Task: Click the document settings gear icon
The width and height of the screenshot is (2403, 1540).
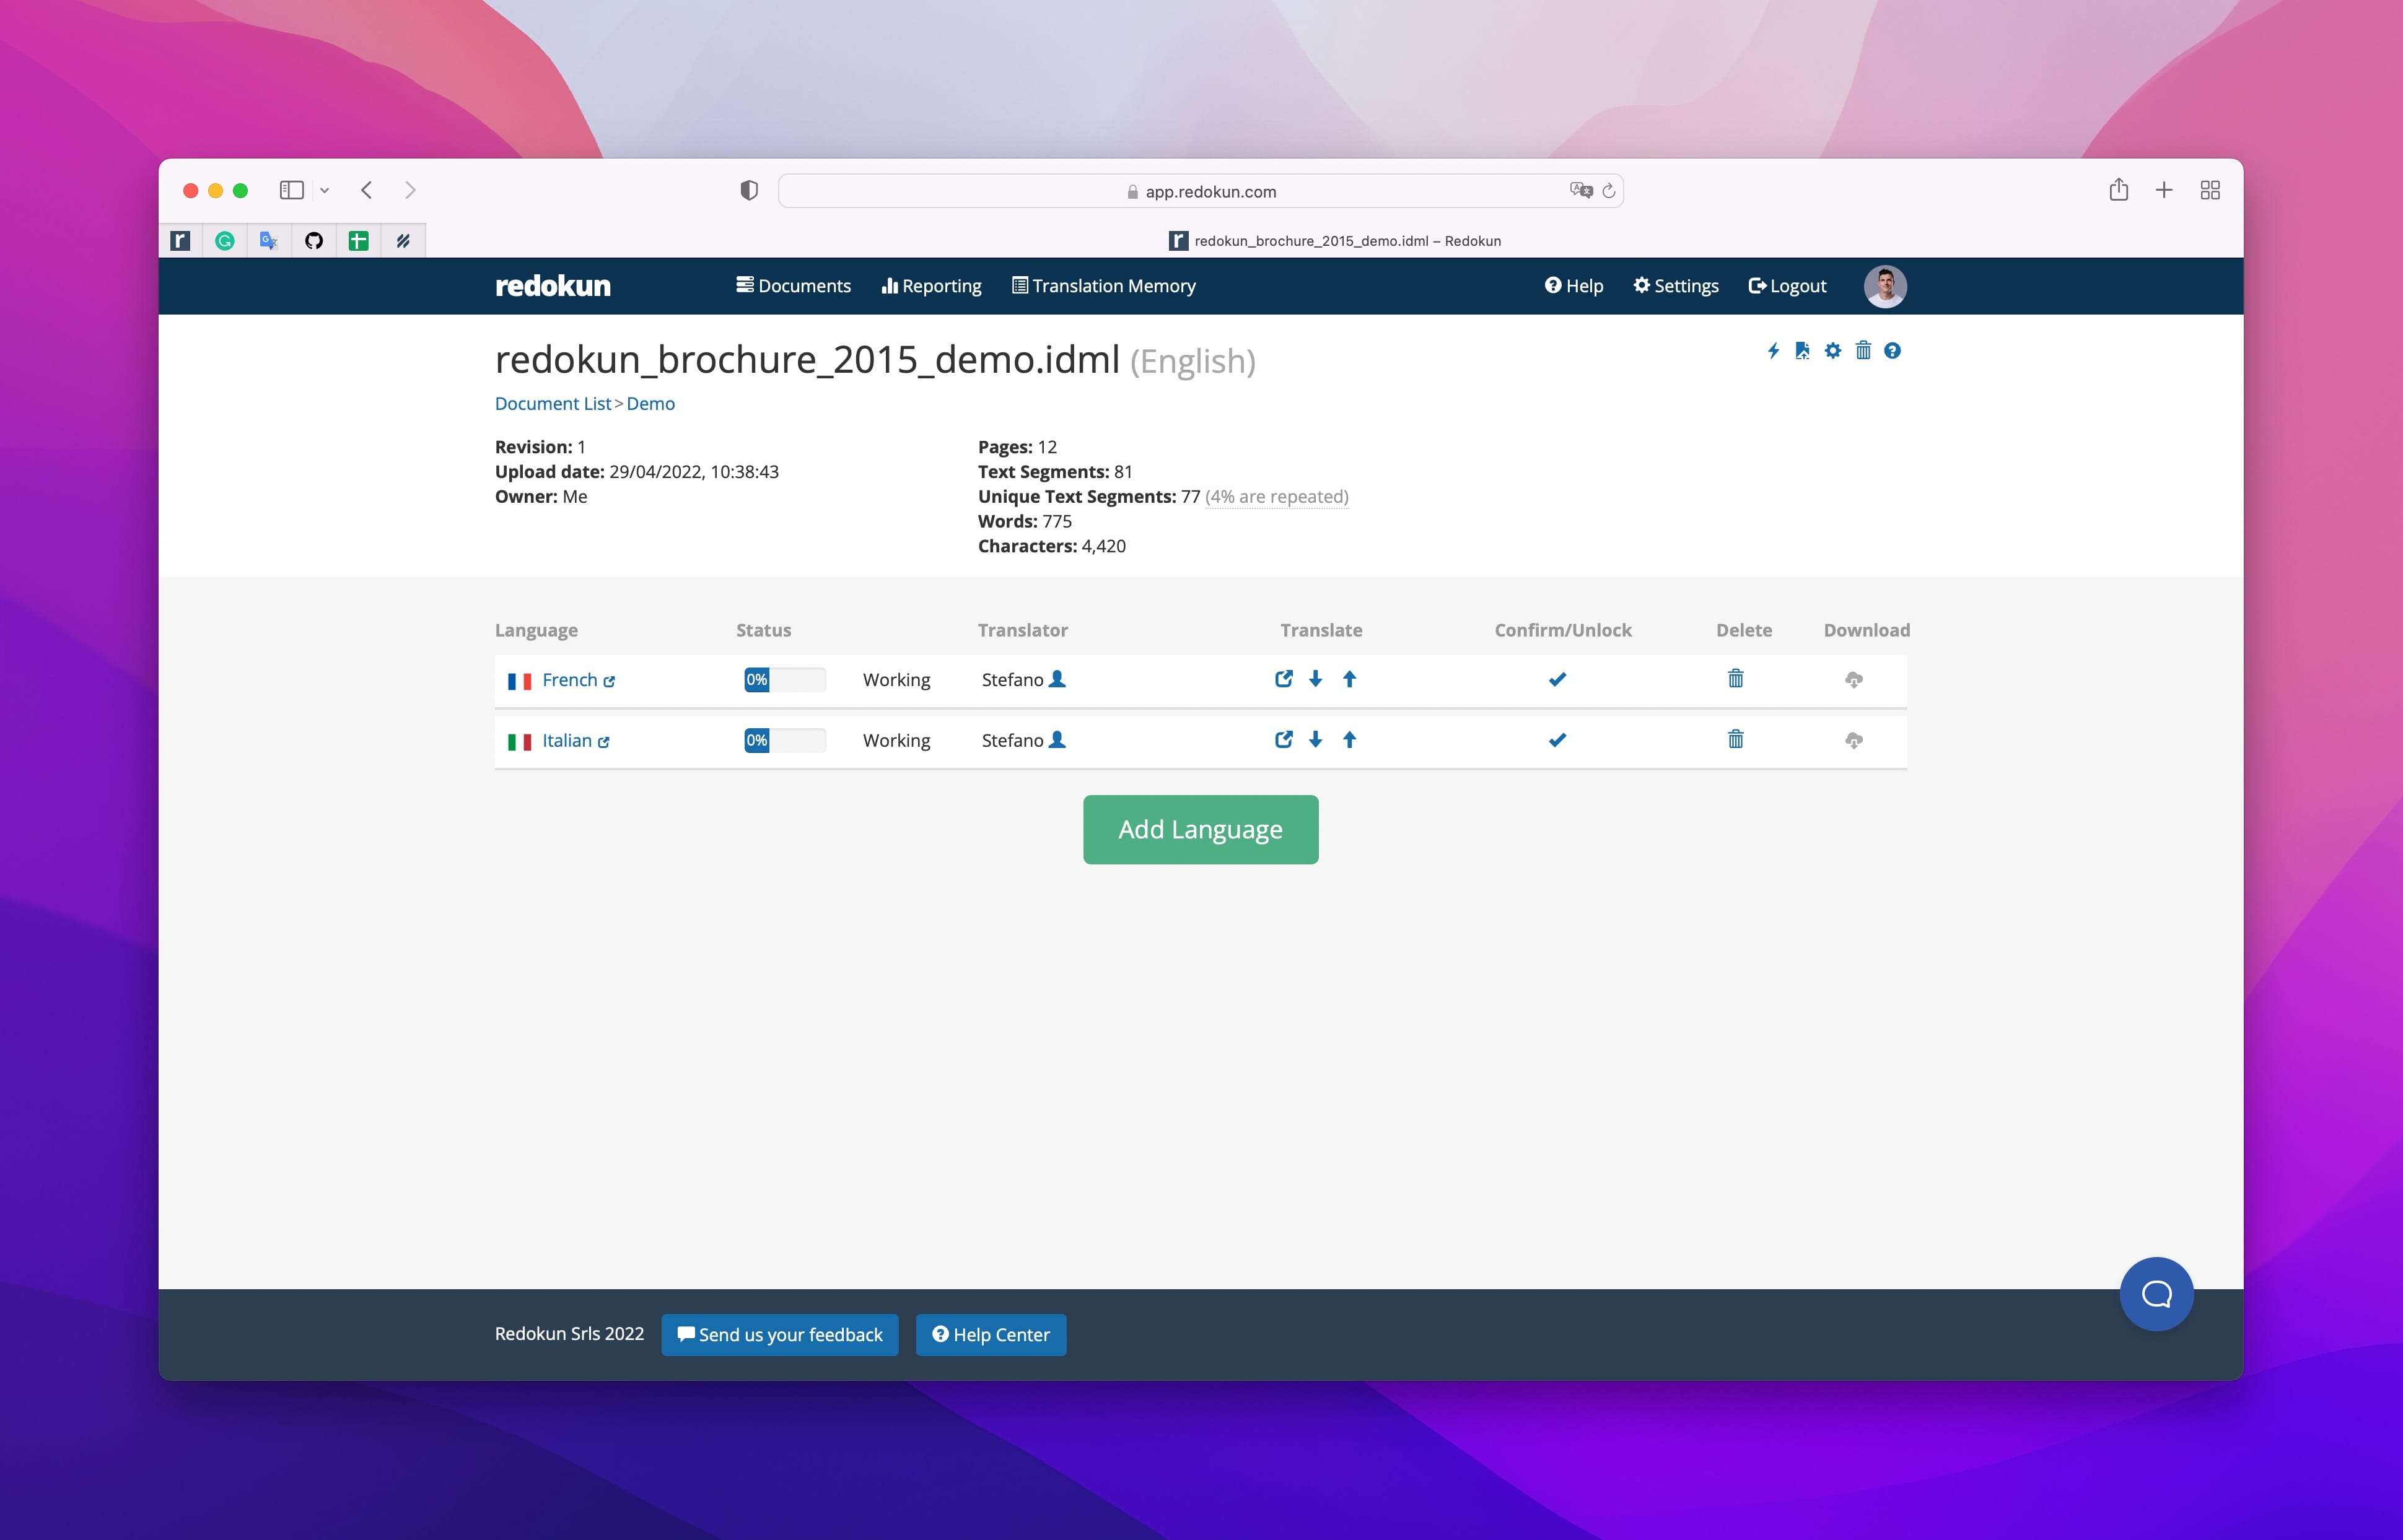Action: pos(1832,351)
